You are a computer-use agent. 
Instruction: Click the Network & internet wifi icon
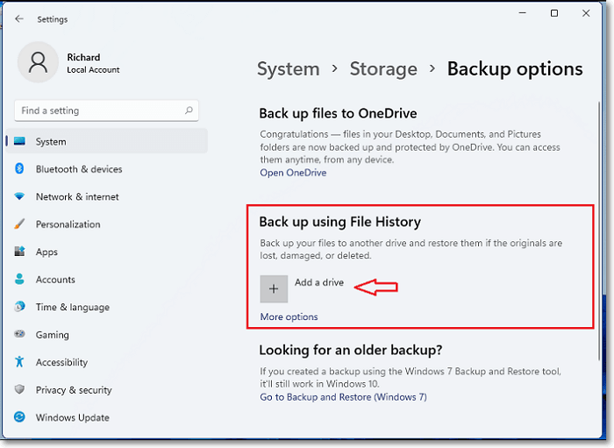pyautogui.click(x=19, y=197)
